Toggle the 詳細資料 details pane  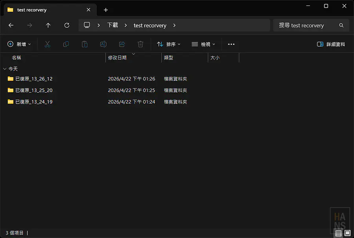[x=331, y=45]
